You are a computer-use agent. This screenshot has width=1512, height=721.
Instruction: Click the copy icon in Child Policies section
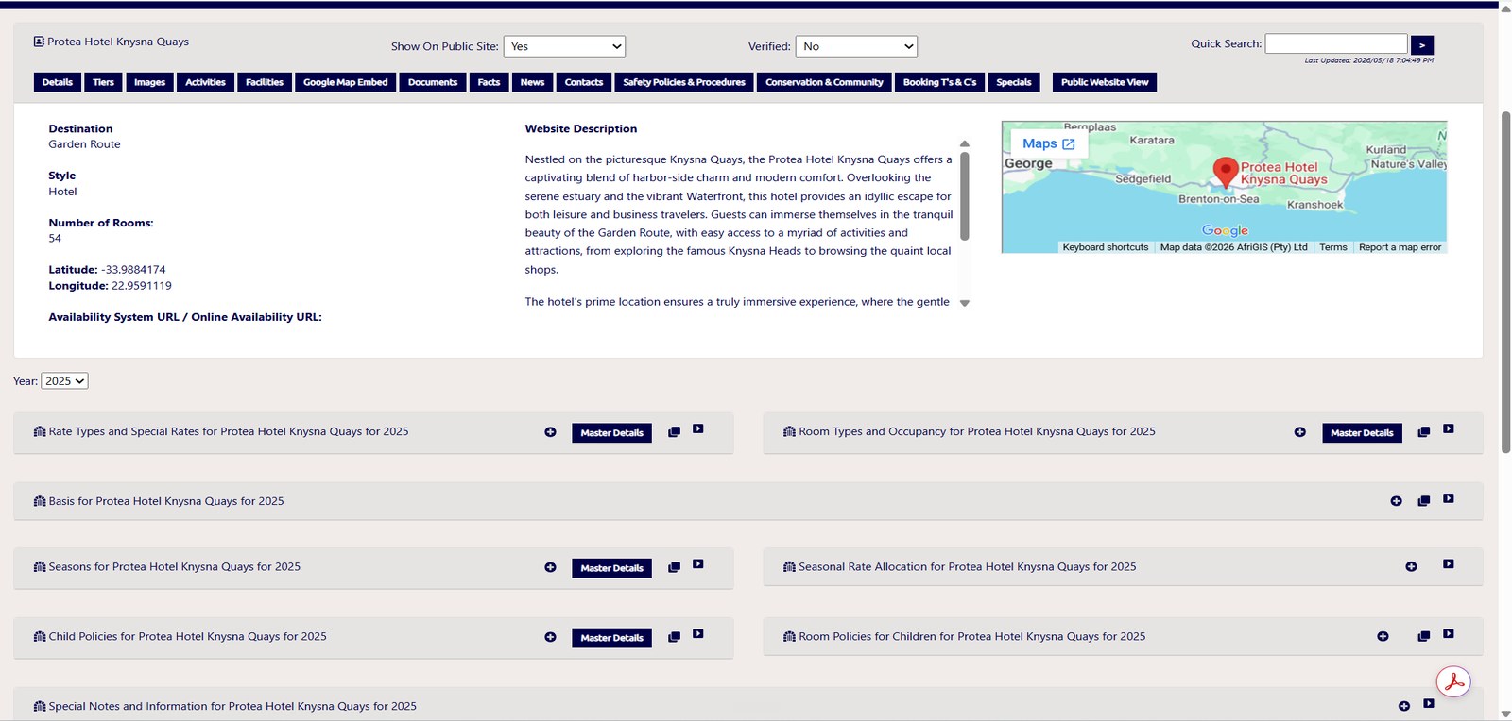point(674,637)
